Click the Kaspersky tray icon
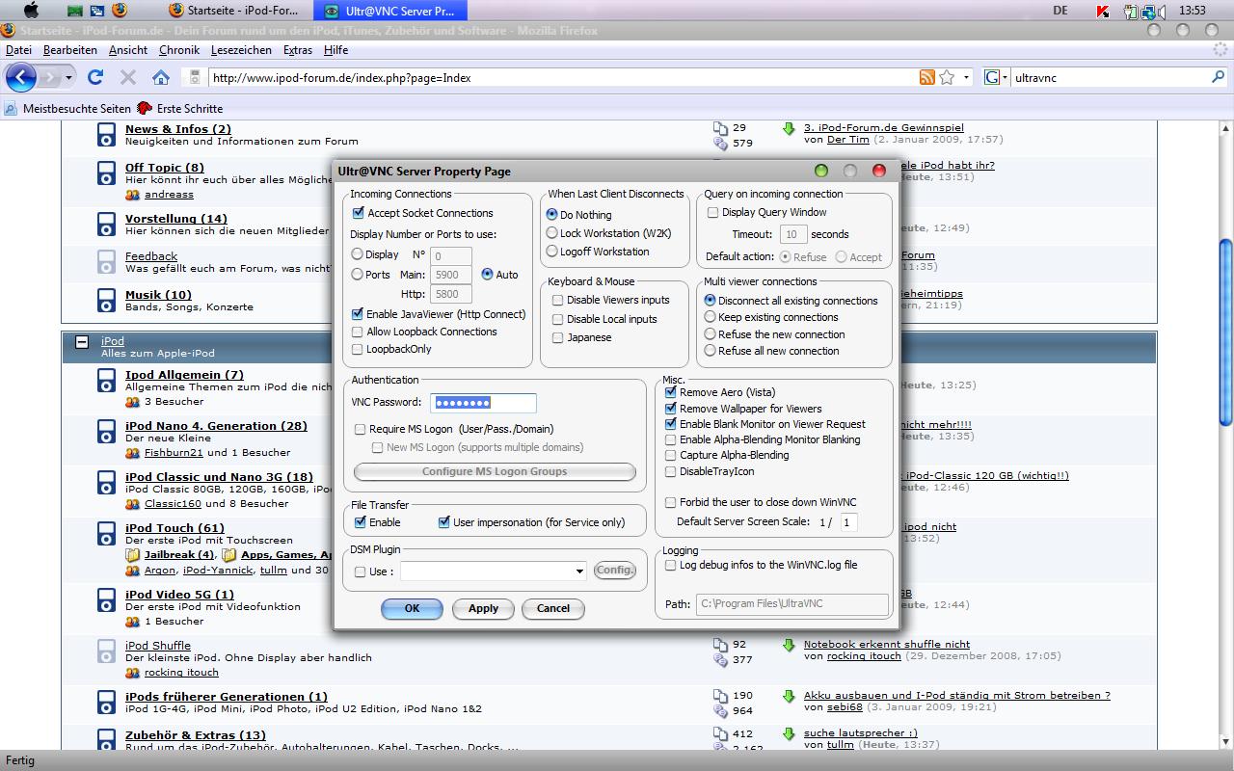The height and width of the screenshot is (771, 1234). coord(1104,12)
